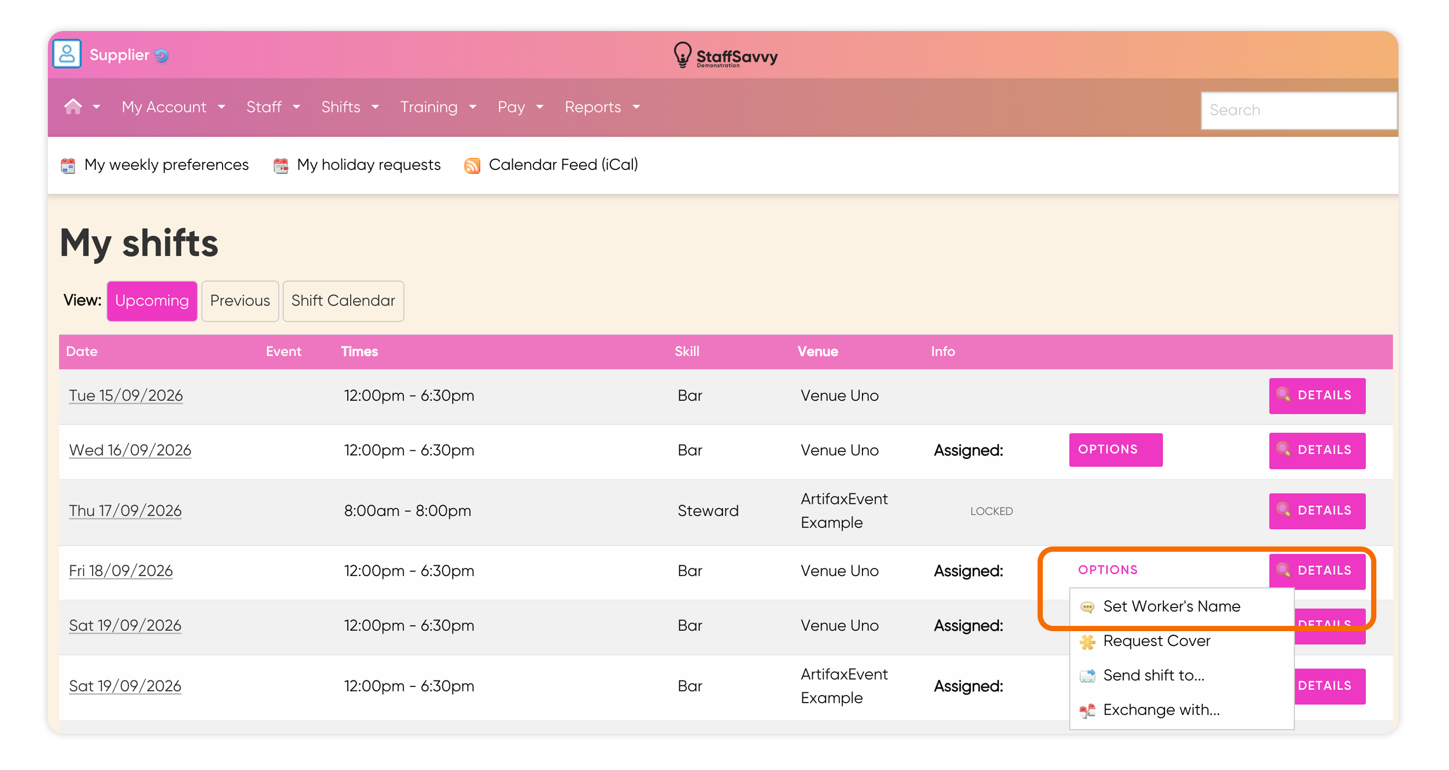1449x770 pixels.
Task: Click the Supplier profile avatar icon
Action: (x=67, y=55)
